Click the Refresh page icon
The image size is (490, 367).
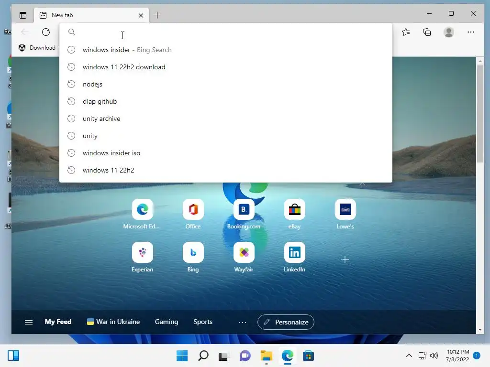[46, 32]
